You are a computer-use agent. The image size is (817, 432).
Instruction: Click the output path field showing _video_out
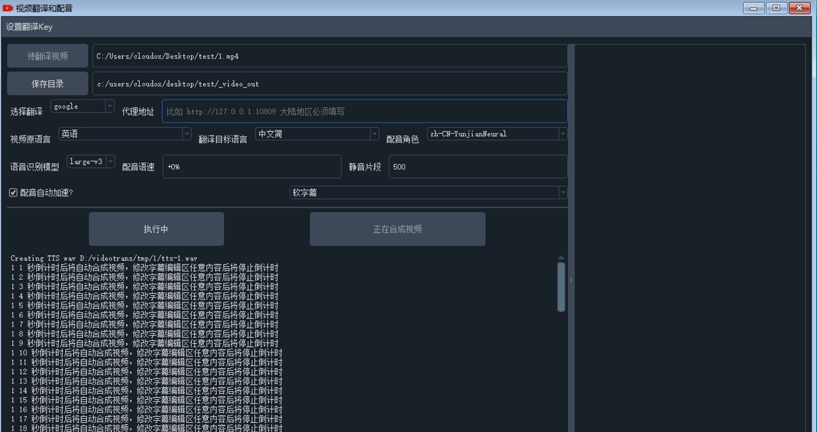coord(329,83)
